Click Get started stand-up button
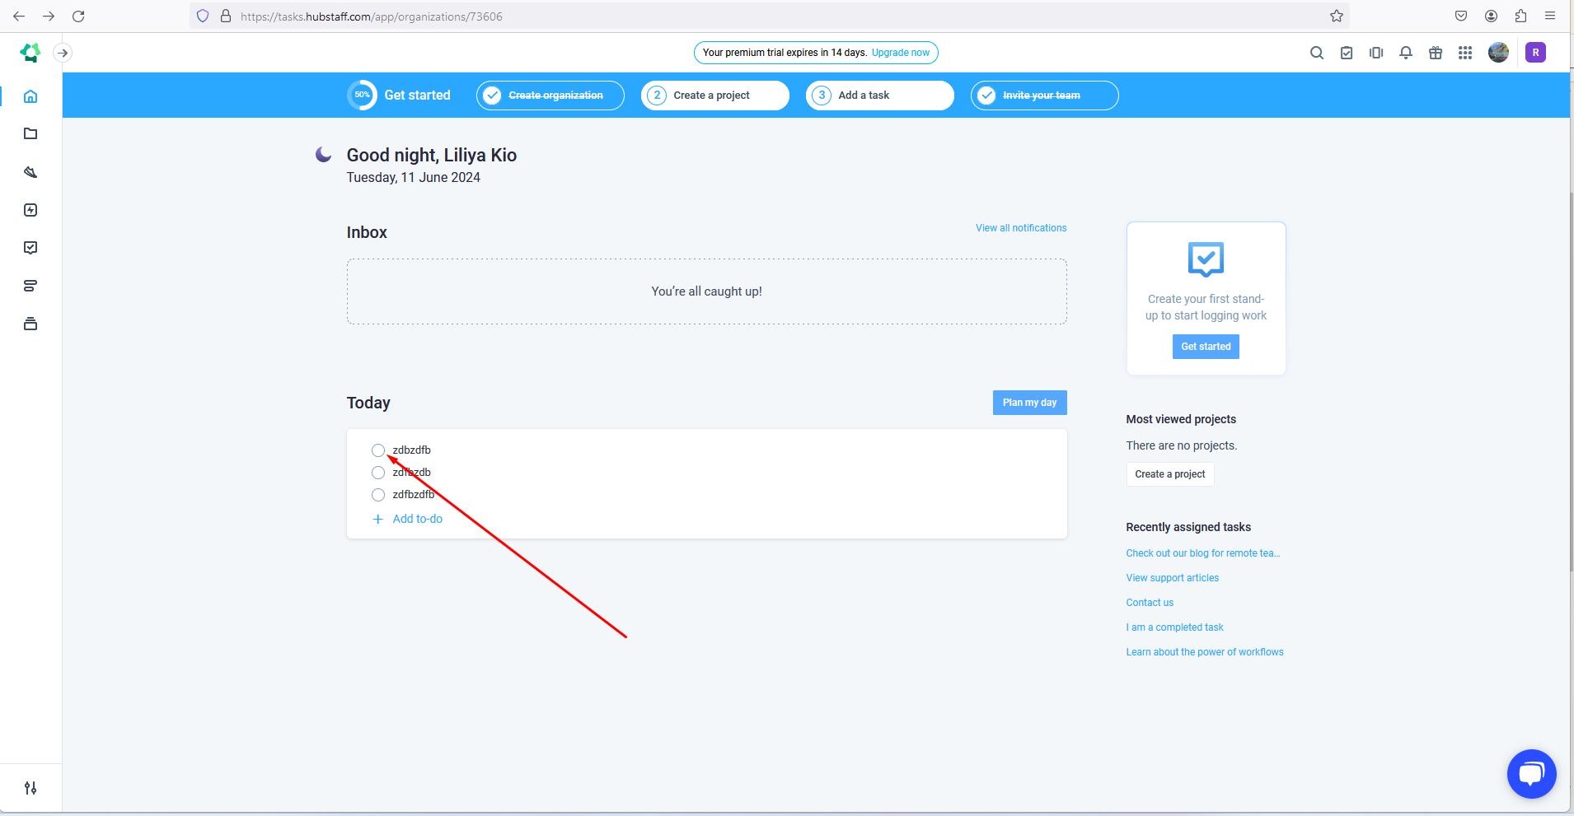 tap(1206, 347)
